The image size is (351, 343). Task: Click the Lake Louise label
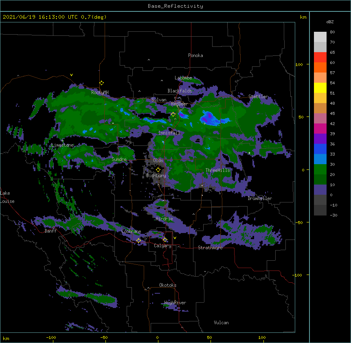(7, 197)
